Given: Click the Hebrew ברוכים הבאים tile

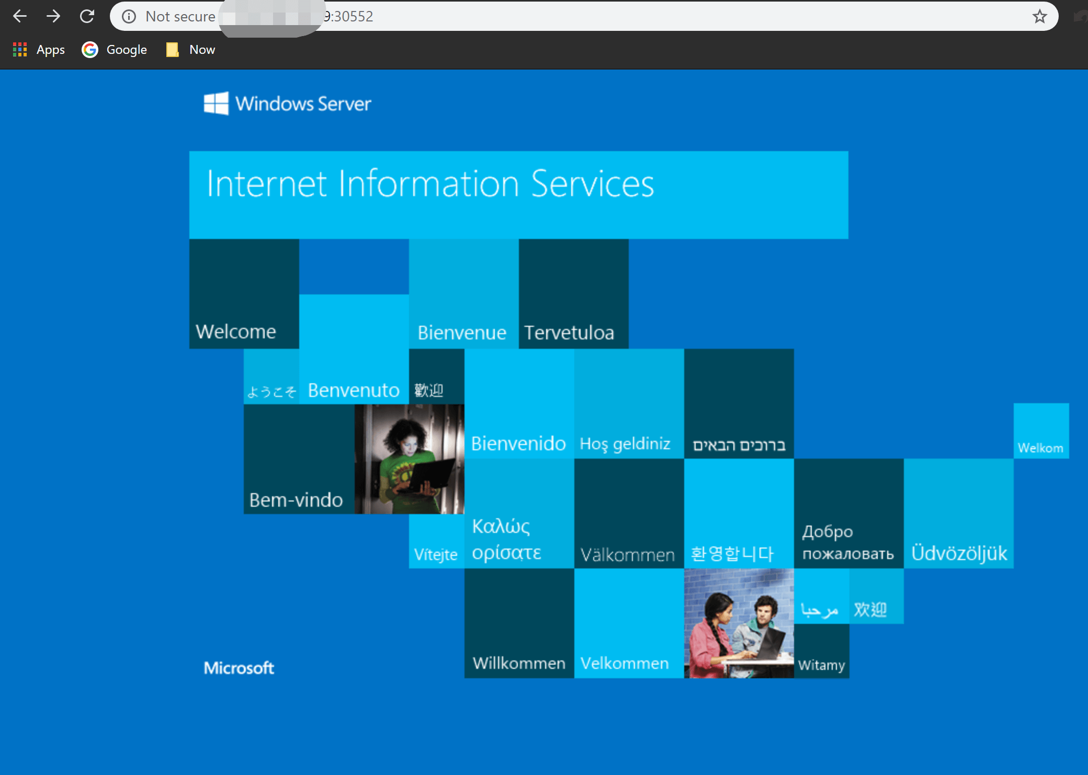Looking at the screenshot, I should click(739, 404).
